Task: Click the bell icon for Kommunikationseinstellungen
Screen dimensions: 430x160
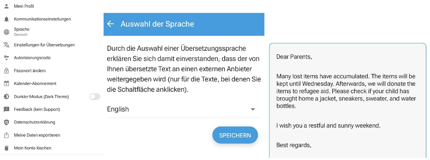Action: pos(6,19)
